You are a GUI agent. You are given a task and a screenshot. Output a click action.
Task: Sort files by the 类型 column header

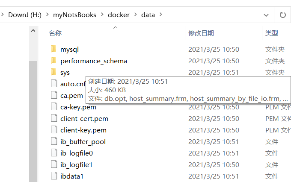click(272, 33)
